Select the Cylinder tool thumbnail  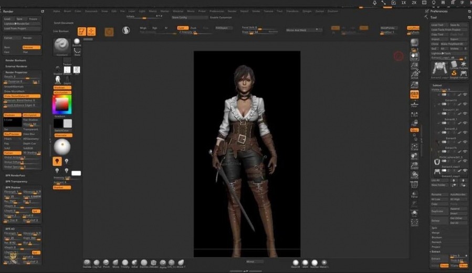[454, 65]
